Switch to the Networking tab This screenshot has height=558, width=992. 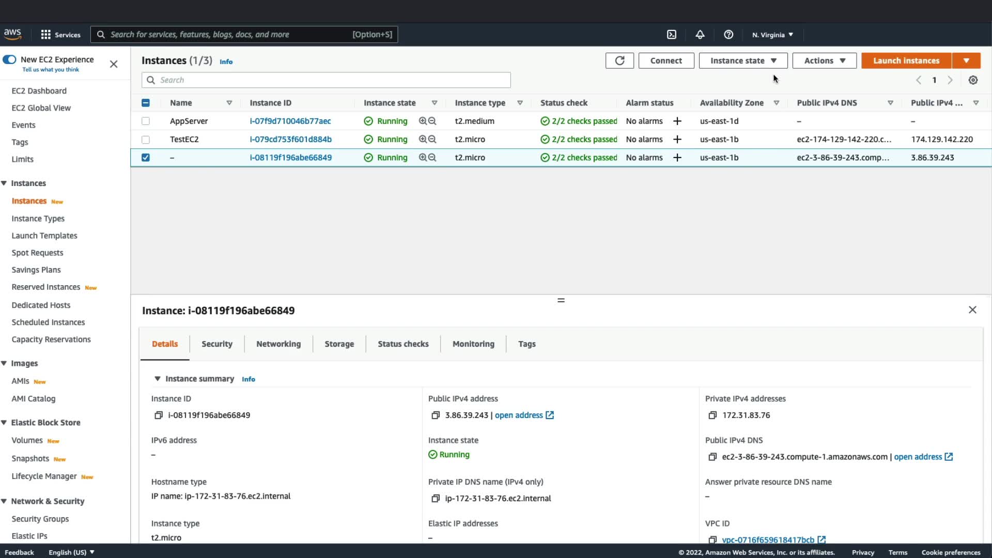pos(278,344)
